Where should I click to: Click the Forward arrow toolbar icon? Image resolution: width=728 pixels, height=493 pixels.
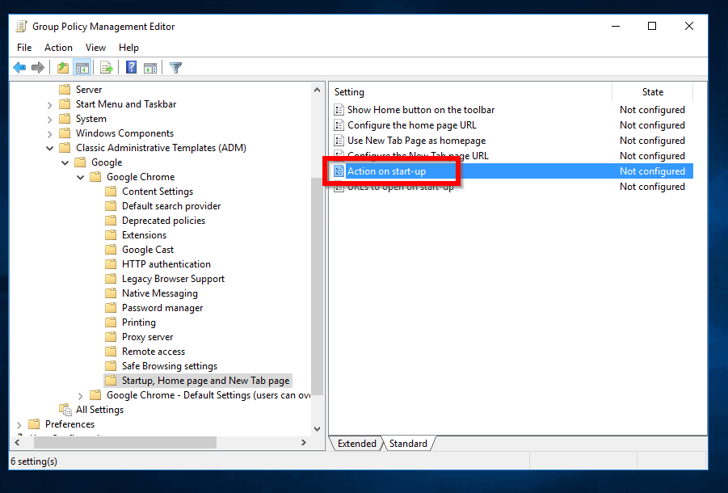(x=38, y=68)
